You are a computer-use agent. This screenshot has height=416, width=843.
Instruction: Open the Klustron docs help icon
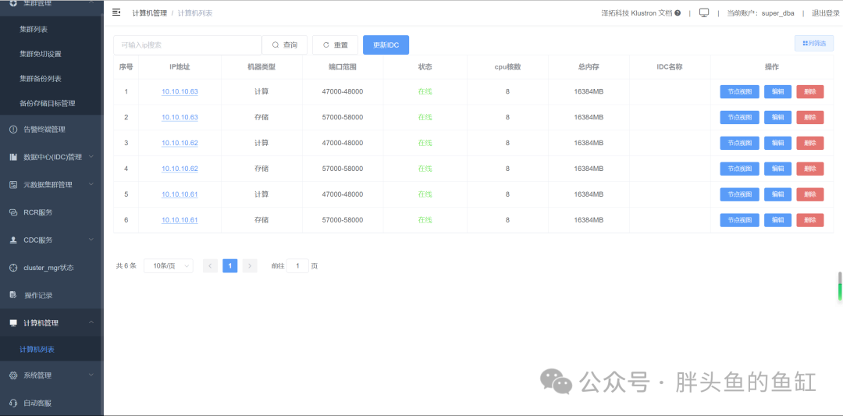pyautogui.click(x=678, y=13)
